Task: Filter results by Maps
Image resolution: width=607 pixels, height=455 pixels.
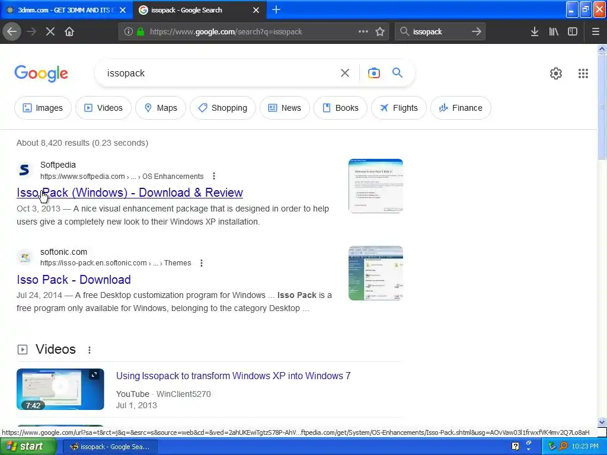Action: [x=161, y=108]
